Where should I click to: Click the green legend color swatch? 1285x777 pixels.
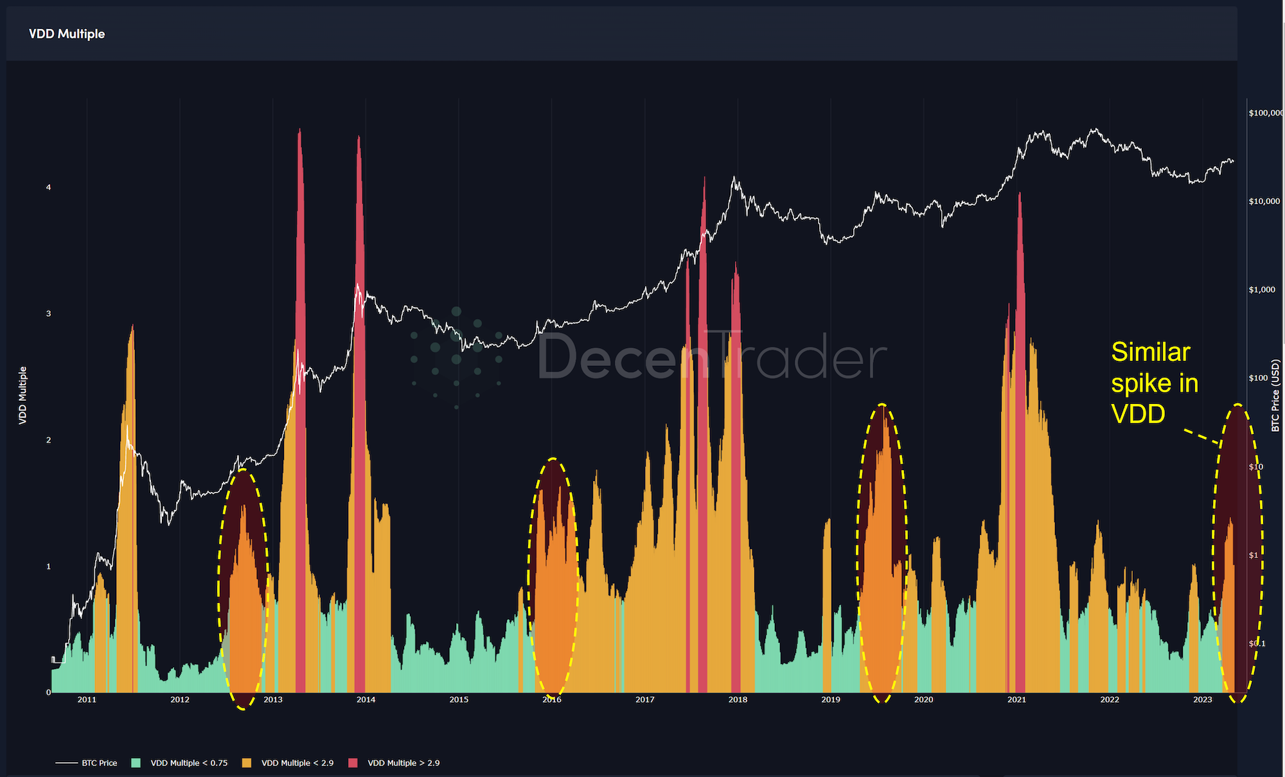pyautogui.click(x=136, y=763)
